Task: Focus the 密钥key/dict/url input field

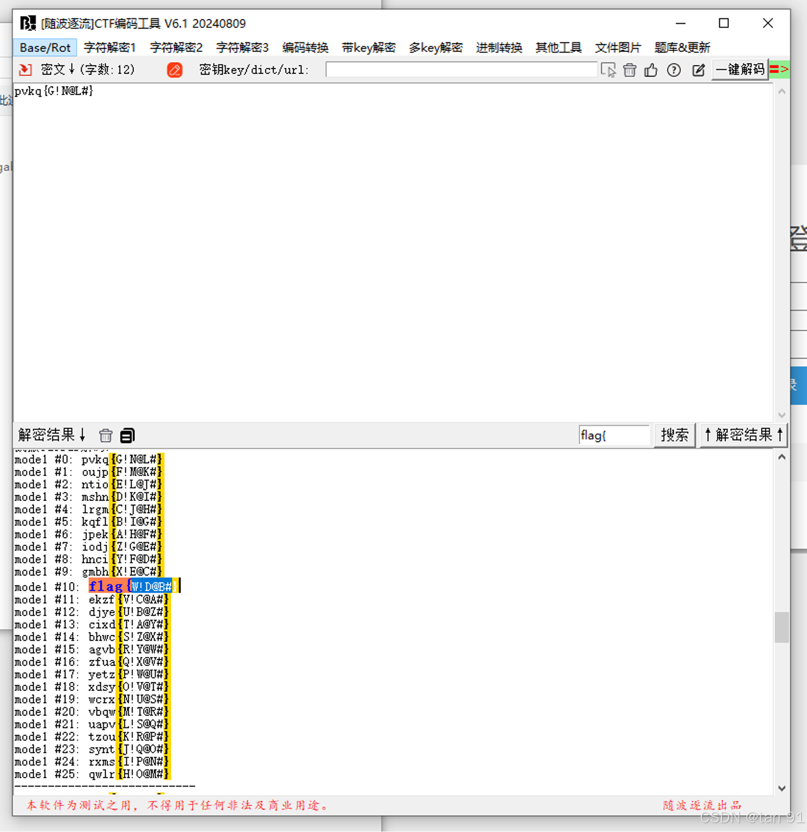Action: pyautogui.click(x=461, y=69)
